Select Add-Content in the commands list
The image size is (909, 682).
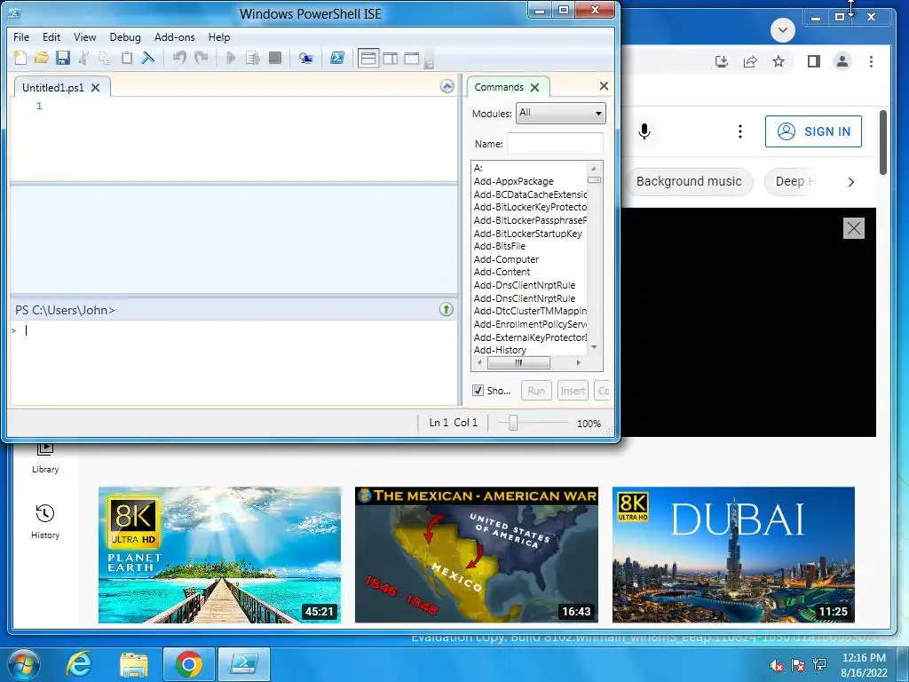502,272
